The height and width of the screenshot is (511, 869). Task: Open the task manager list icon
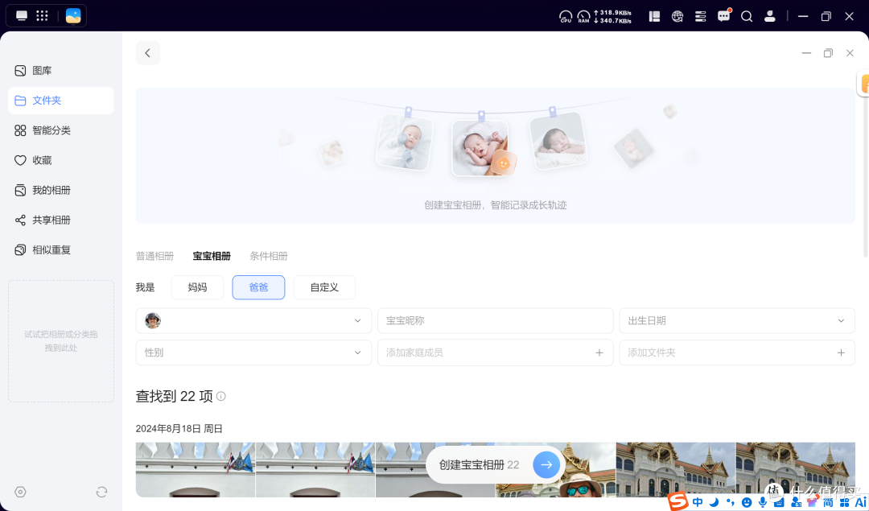(x=701, y=17)
